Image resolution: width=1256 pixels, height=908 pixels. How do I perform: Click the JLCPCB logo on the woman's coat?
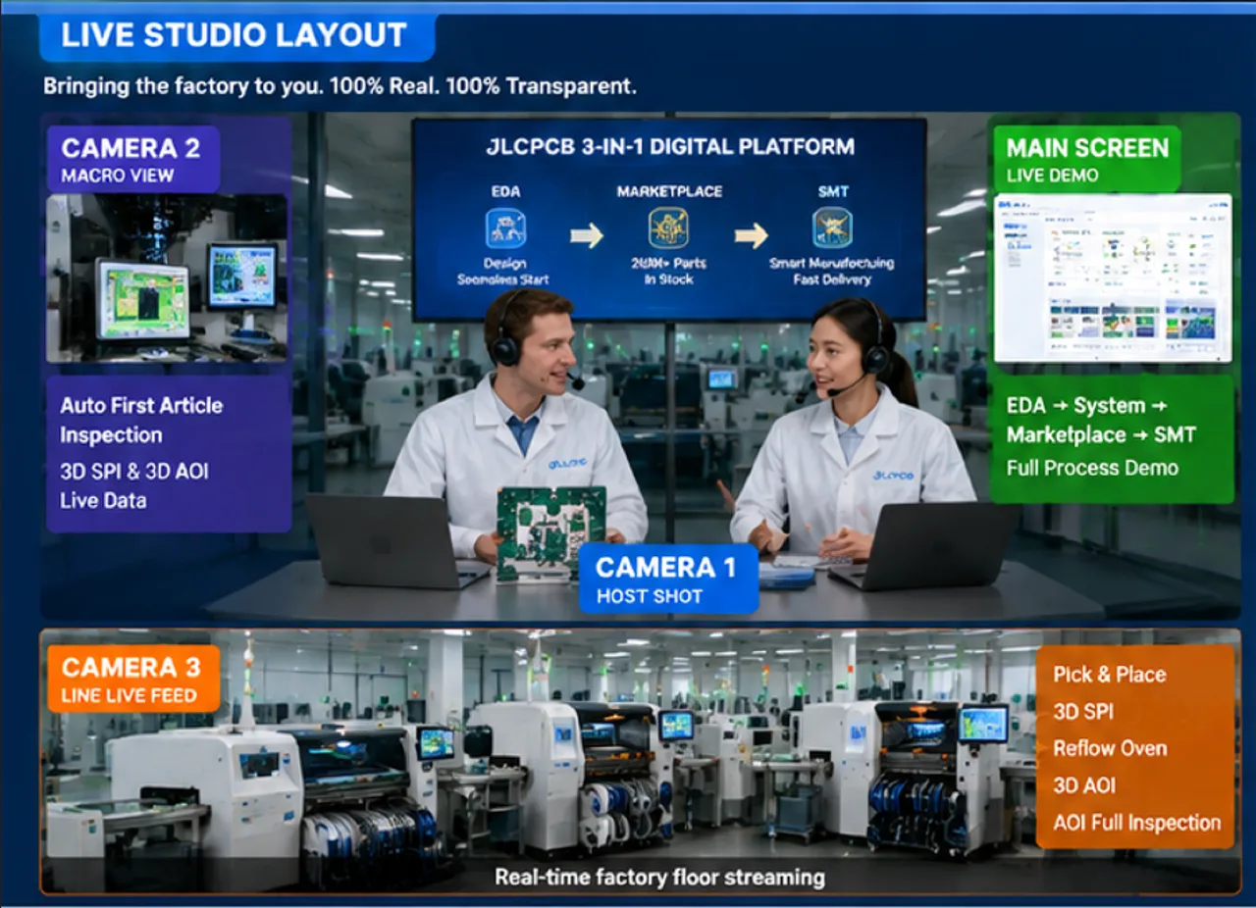coord(893,475)
